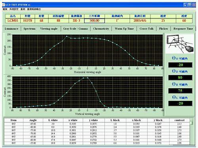Select the Cross-Talk tab
This screenshot has height=148, width=198.
point(147,29)
